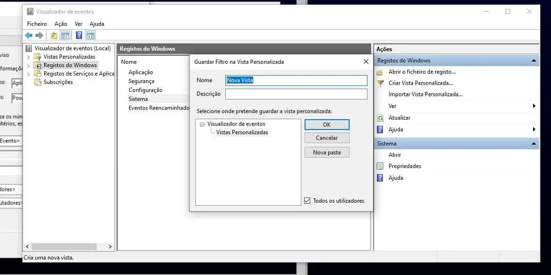Click the Back arrow toolbar icon
The image size is (551, 275).
[x=29, y=35]
